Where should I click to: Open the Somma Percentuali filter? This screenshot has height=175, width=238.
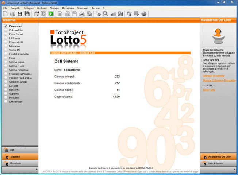point(19,70)
